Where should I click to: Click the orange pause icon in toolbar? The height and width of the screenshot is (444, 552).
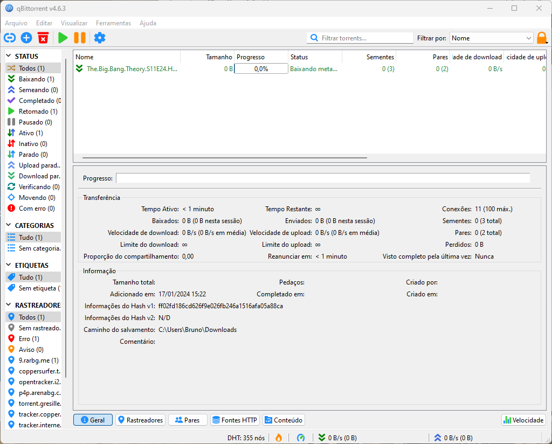[x=80, y=38]
